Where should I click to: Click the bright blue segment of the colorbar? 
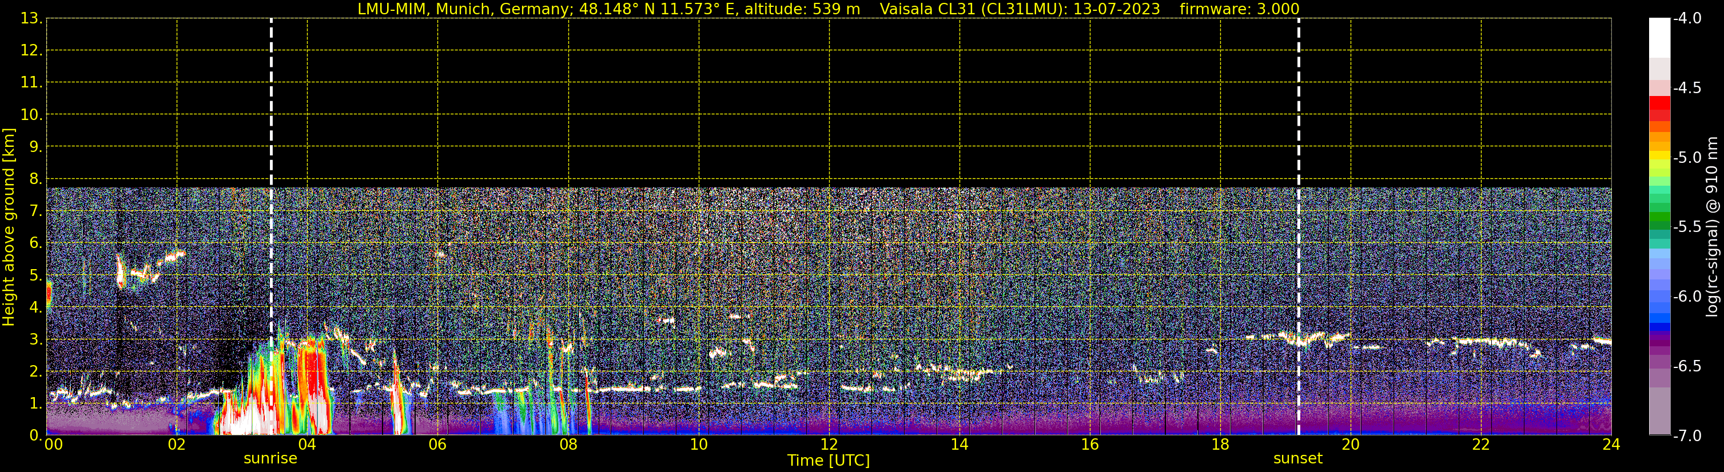tap(1659, 318)
